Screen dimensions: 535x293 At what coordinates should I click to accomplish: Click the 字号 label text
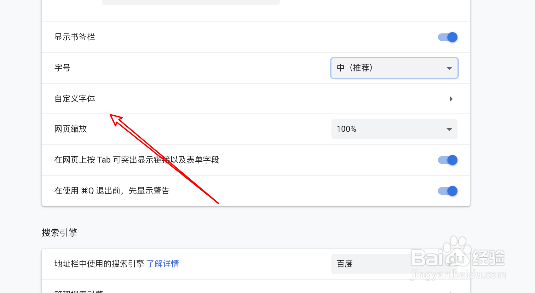(x=62, y=68)
